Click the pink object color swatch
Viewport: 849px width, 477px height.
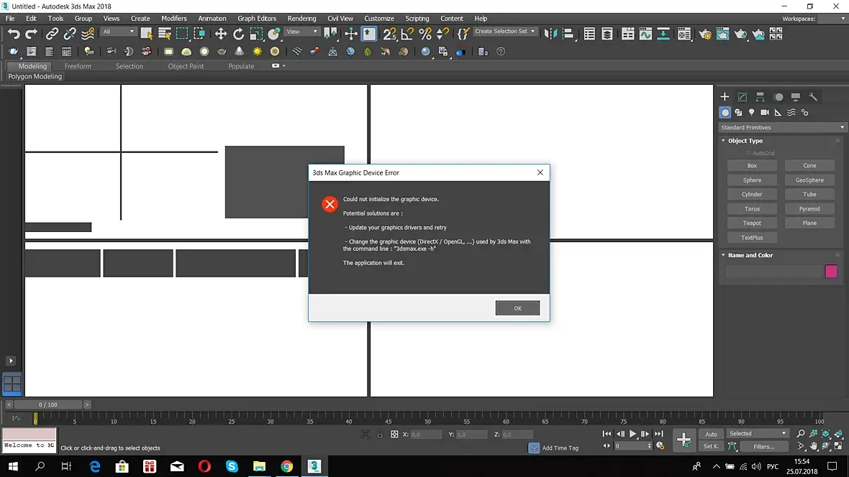coord(831,272)
